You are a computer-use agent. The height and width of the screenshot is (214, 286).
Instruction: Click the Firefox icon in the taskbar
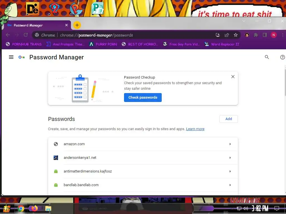34,208
